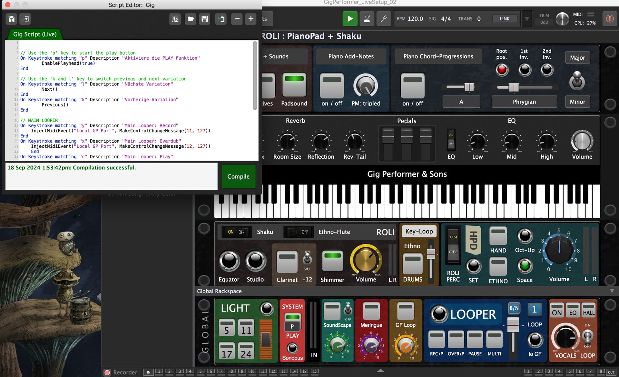The image size is (619, 377).
Task: Click the font size Aa icon
Action: coord(175,19)
